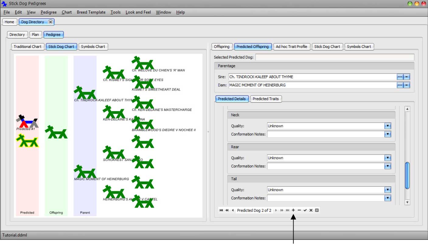The height and width of the screenshot is (245, 428).
Task: Open the table view icon in navigator
Action: [317, 210]
